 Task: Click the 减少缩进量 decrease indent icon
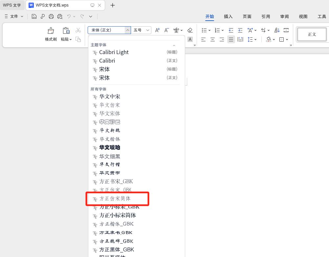pyautogui.click(x=231, y=30)
